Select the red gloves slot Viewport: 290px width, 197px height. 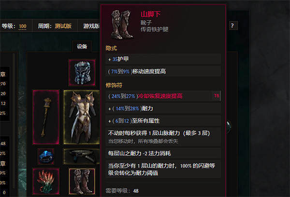(x=46, y=181)
